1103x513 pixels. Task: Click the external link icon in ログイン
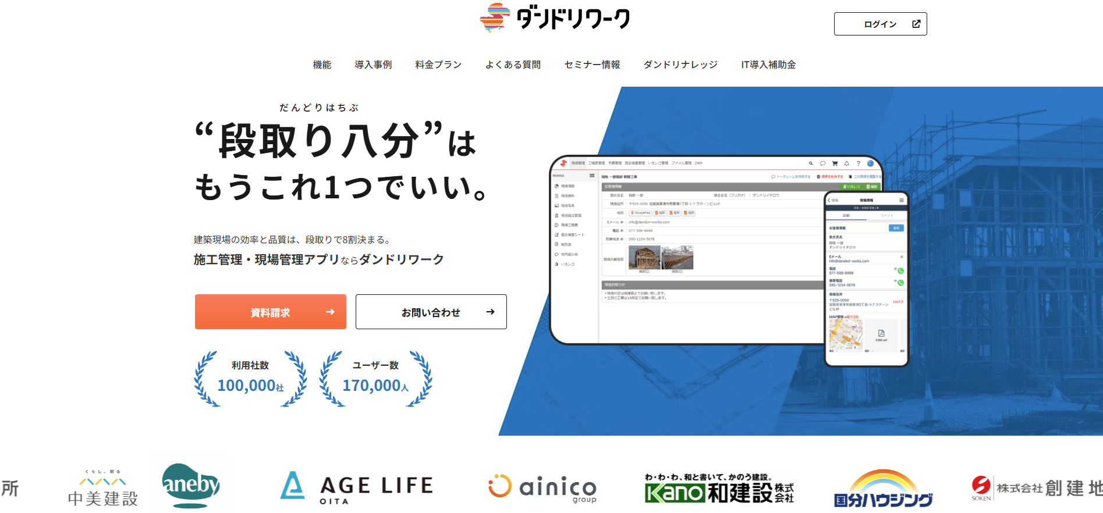916,24
